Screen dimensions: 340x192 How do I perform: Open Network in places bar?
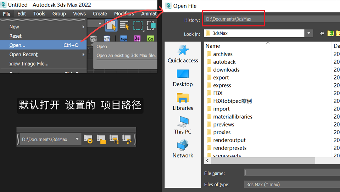click(183, 149)
